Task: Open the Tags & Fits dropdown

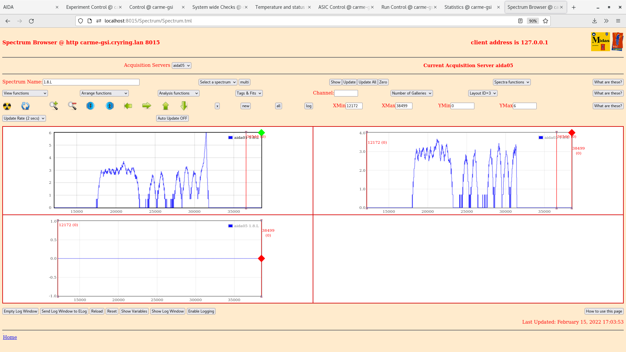Action: click(x=249, y=93)
